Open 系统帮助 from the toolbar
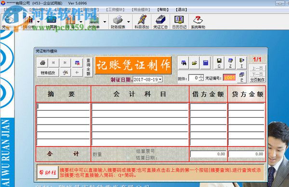 [198, 22]
